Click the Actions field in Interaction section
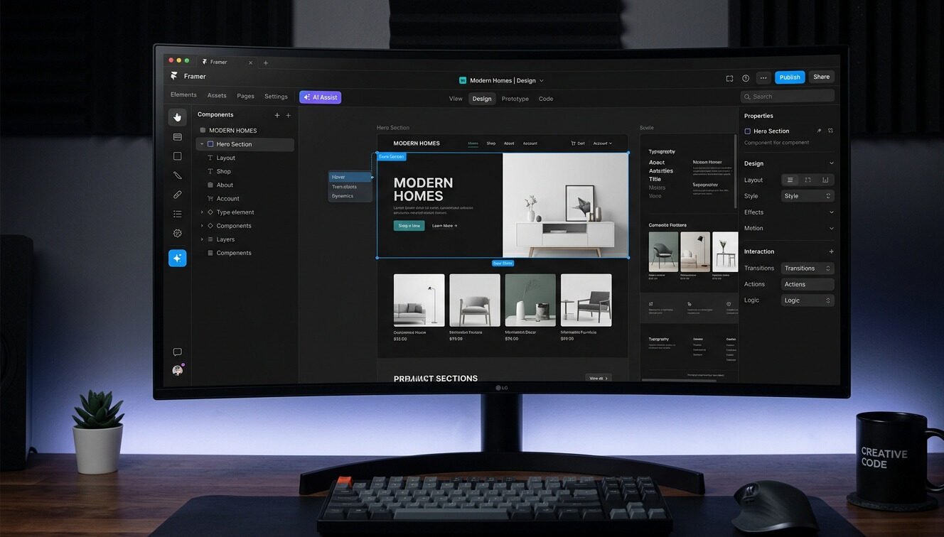 pyautogui.click(x=808, y=284)
